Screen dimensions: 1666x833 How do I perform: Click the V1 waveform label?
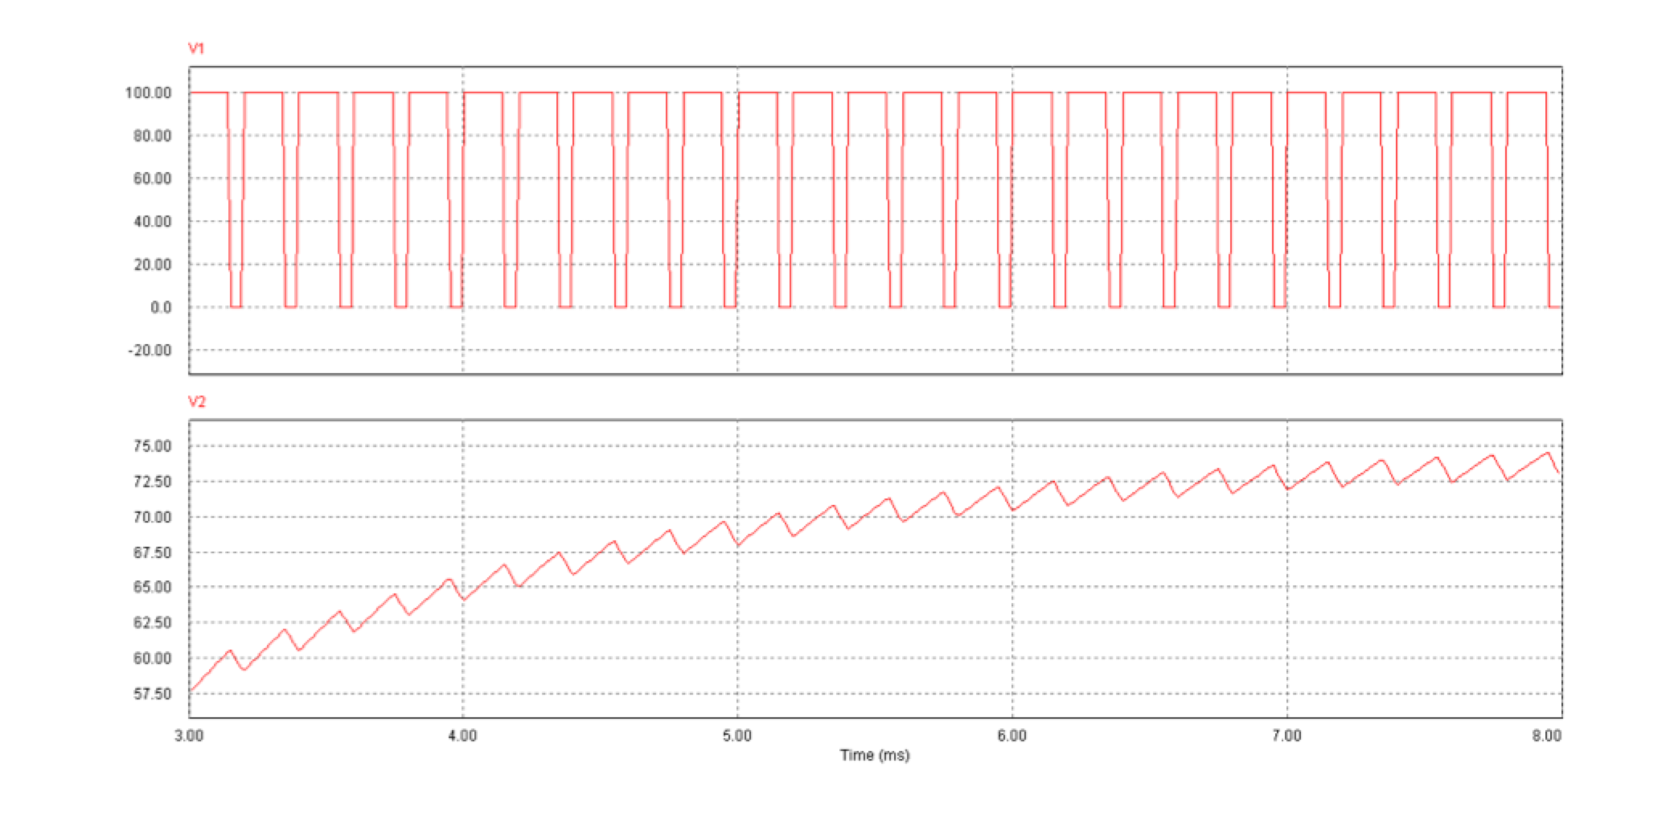click(196, 49)
